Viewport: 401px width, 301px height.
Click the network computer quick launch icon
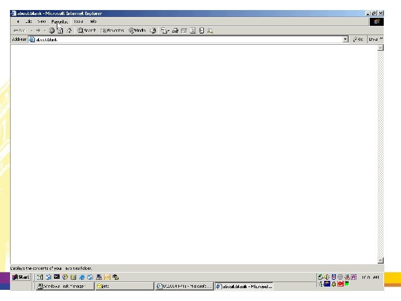[99, 277]
